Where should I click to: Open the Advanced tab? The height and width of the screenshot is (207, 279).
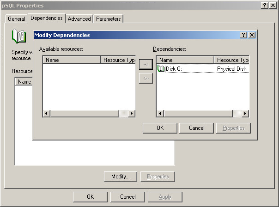79,19
